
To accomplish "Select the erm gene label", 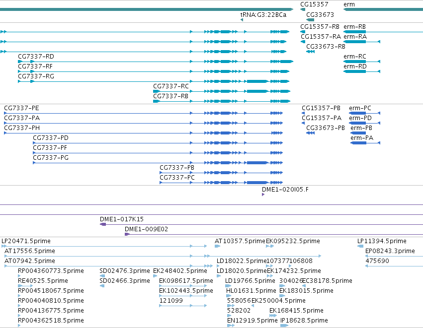I will tap(349, 4).
